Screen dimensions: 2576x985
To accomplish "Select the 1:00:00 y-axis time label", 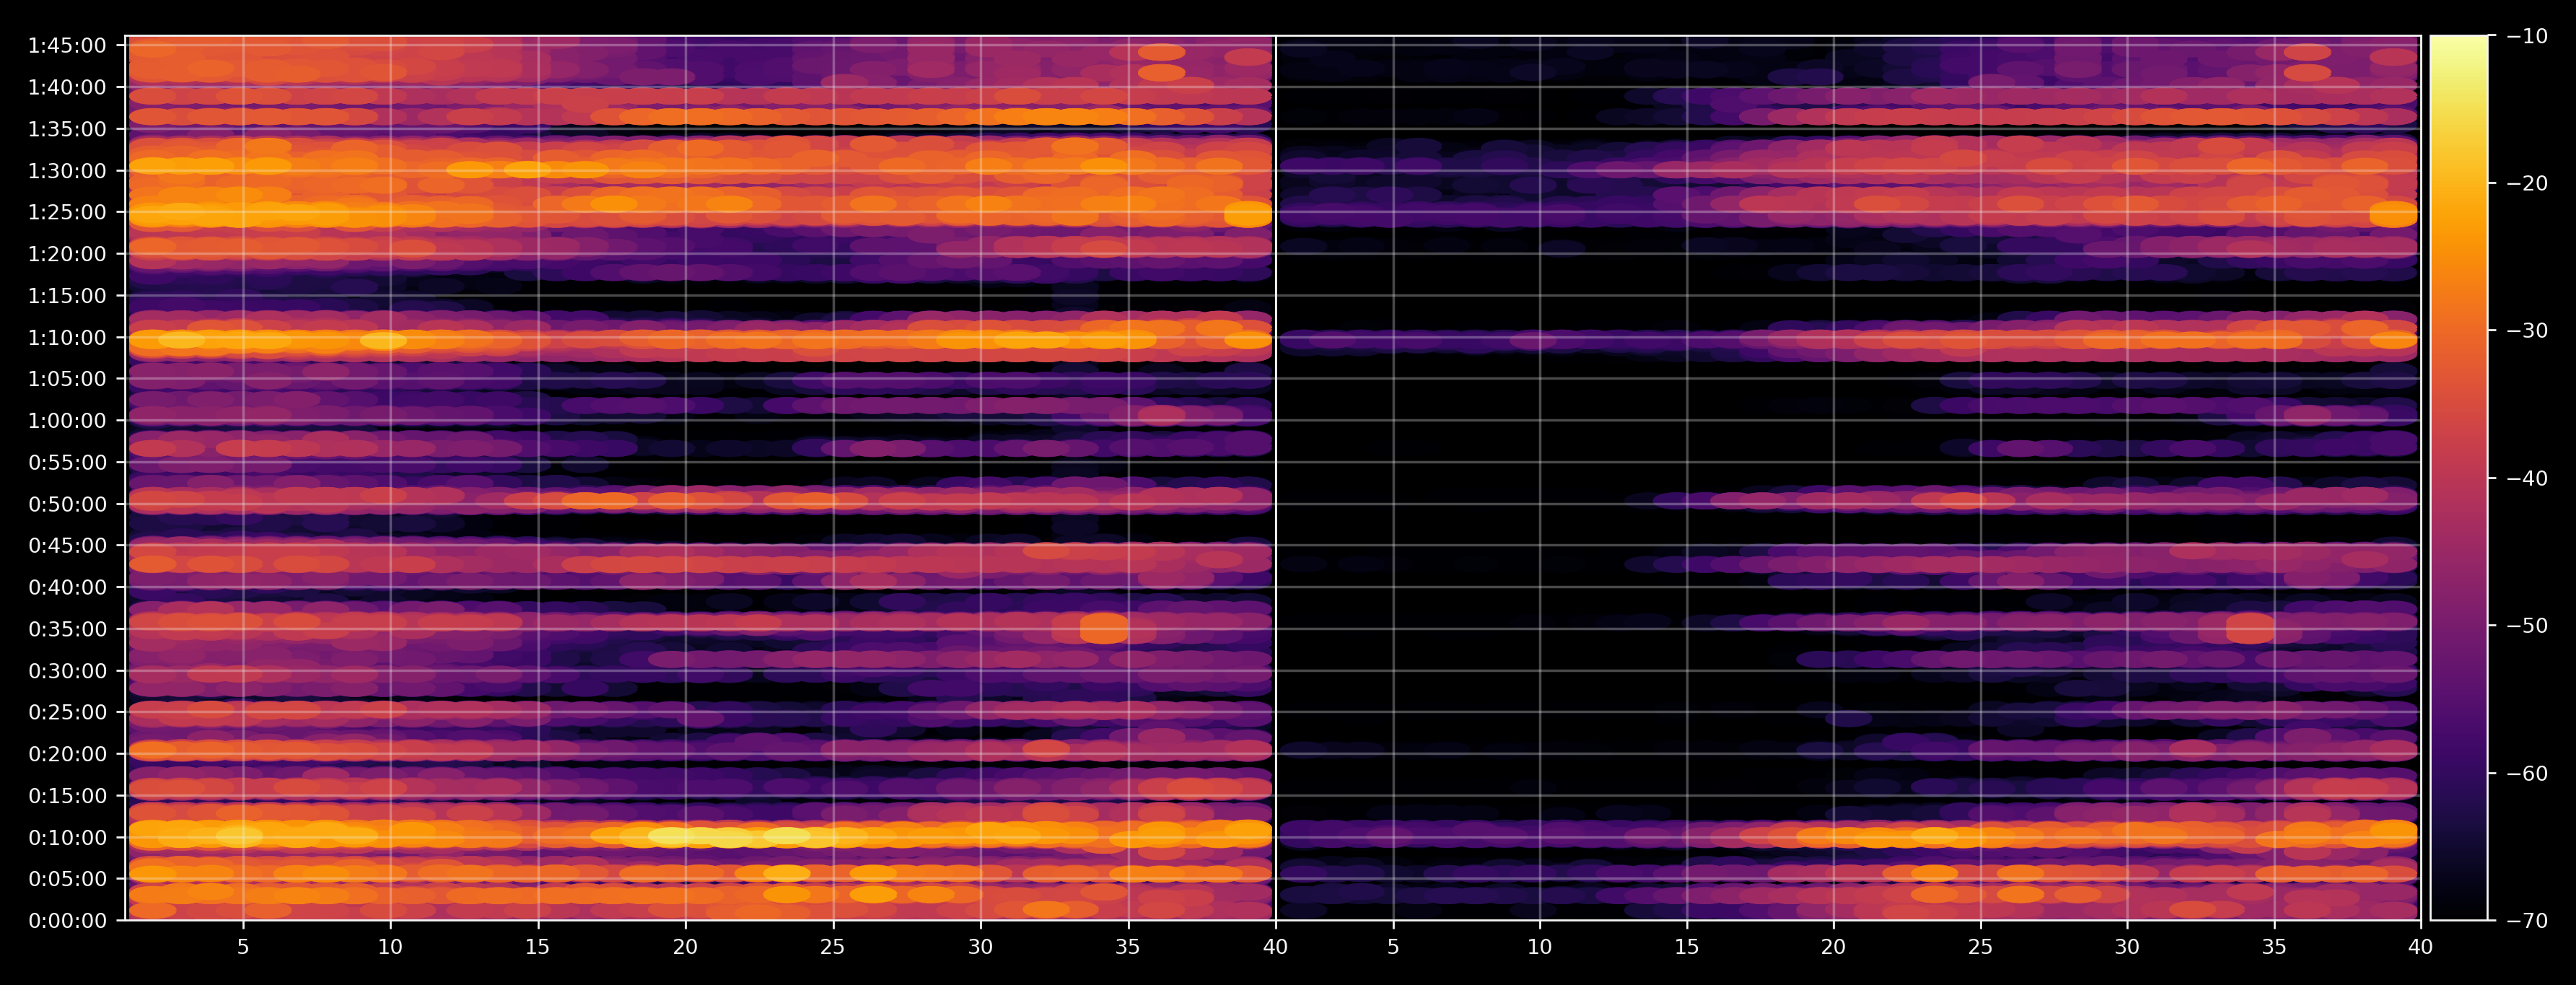I will coord(67,421).
